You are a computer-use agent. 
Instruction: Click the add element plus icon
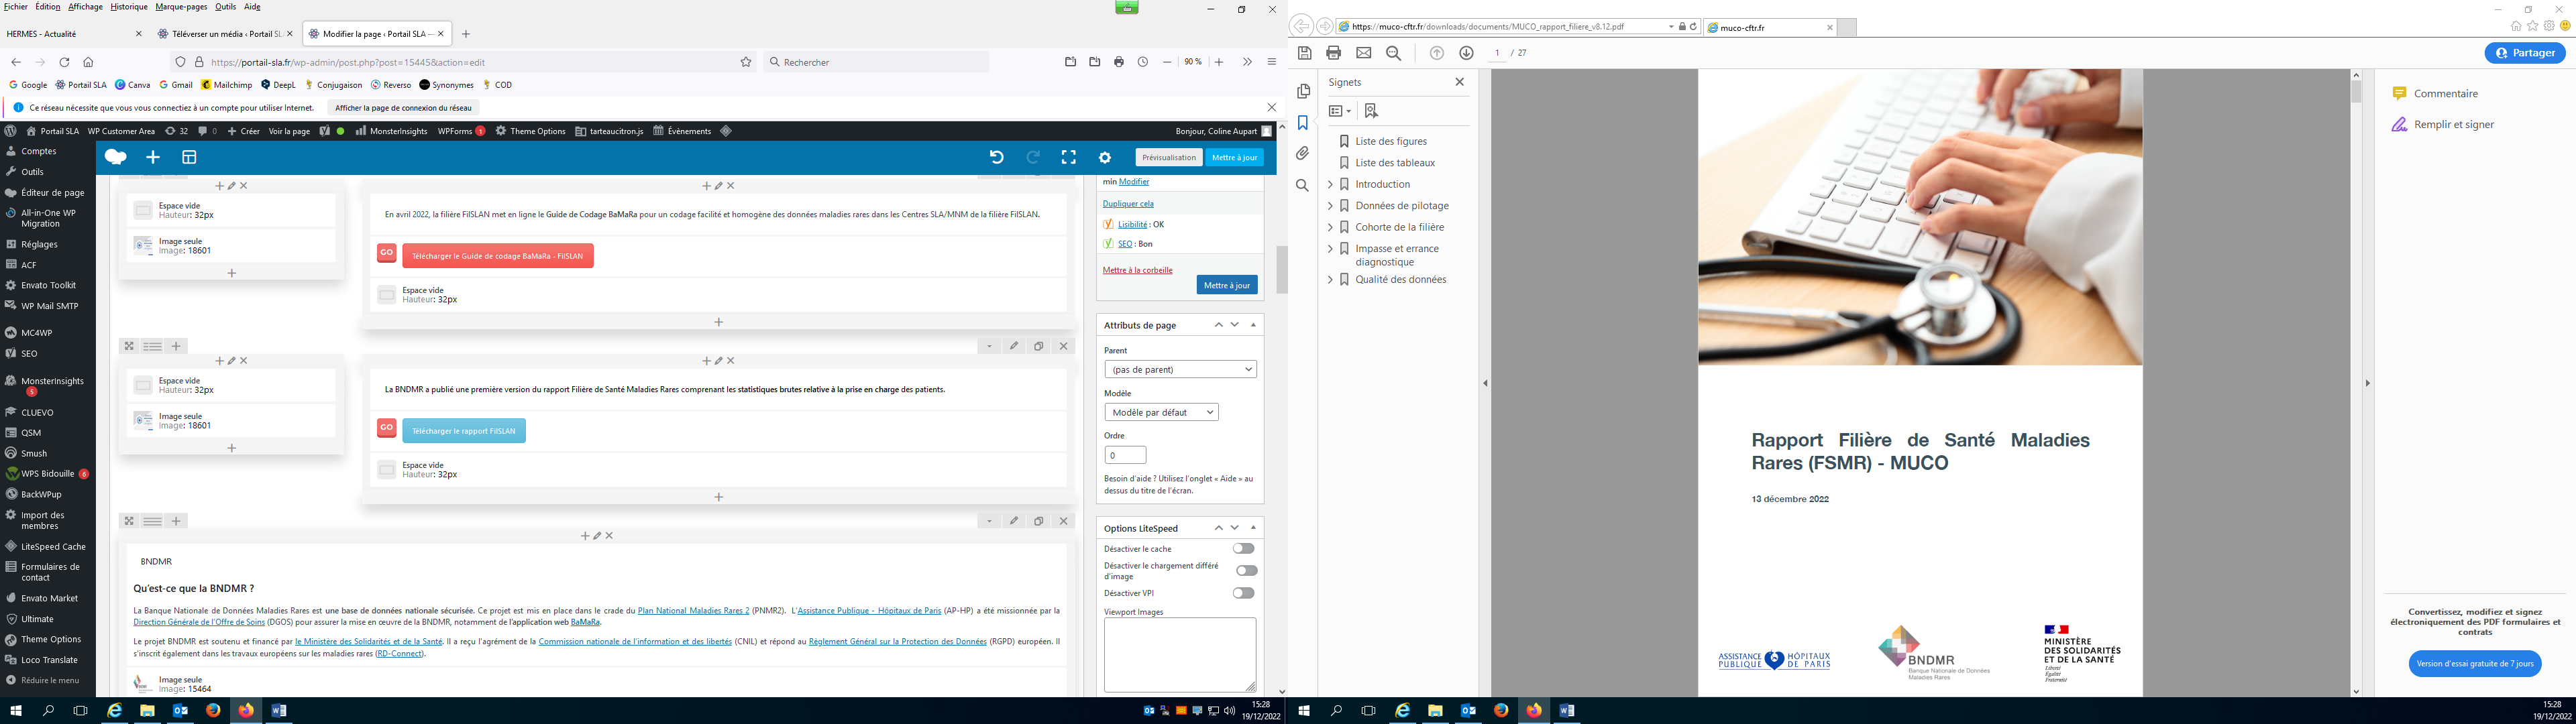coord(153,157)
